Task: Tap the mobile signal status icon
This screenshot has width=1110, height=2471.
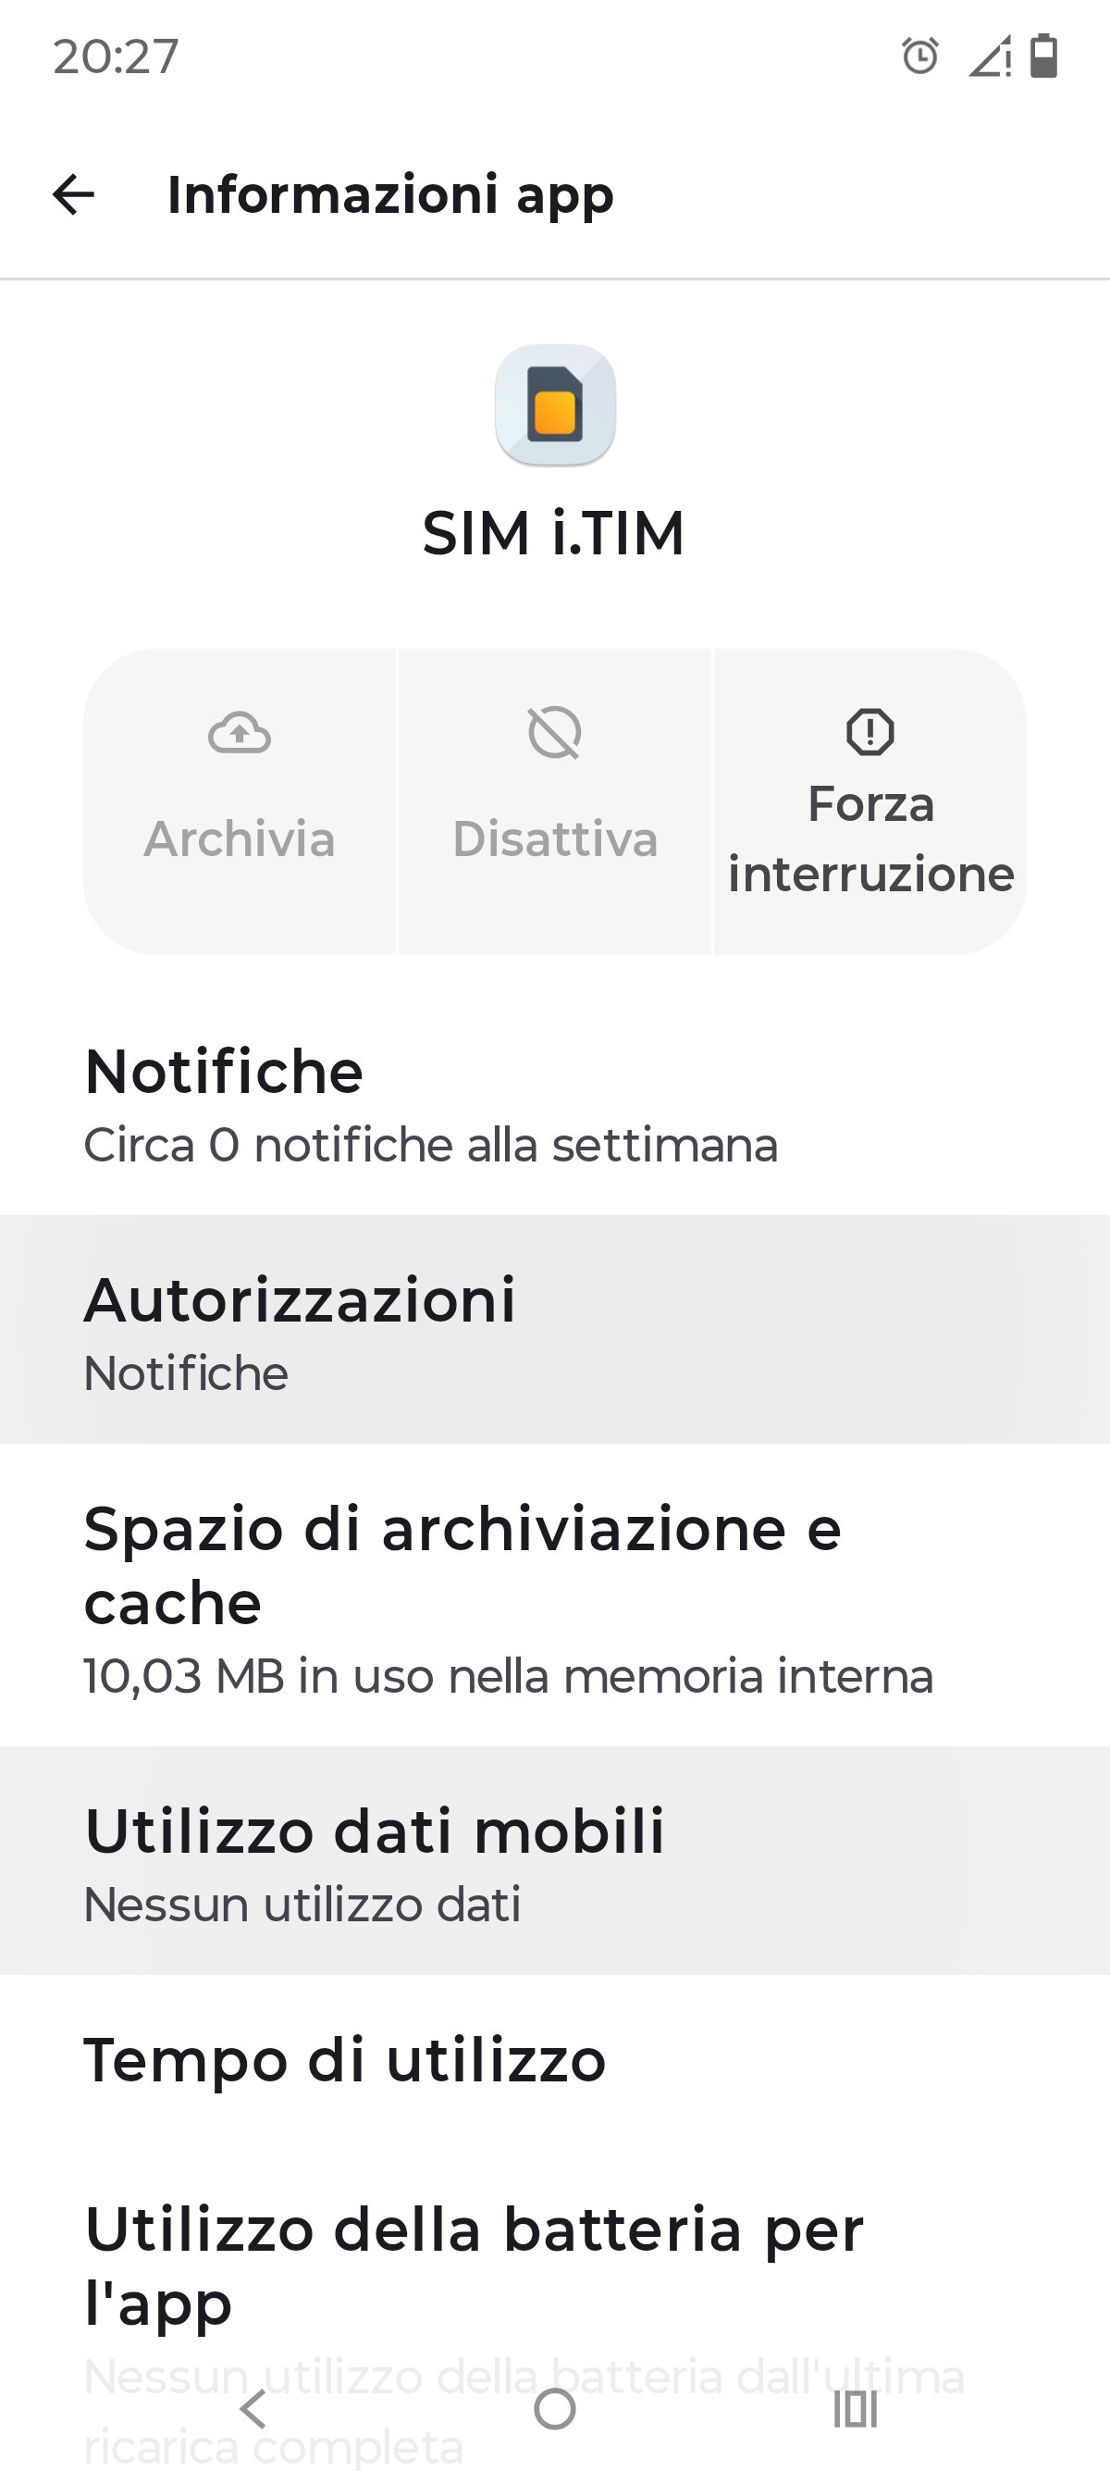Action: 989,56
